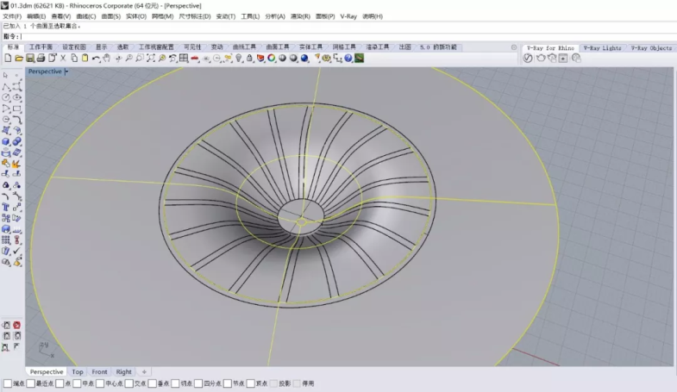This screenshot has width=677, height=392.
Task: Select the Pan hand tool
Action: [107, 59]
